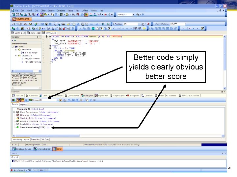237x177 pixels.
Task: Click the Toad frog icon in main toolbar
Action: point(86,15)
